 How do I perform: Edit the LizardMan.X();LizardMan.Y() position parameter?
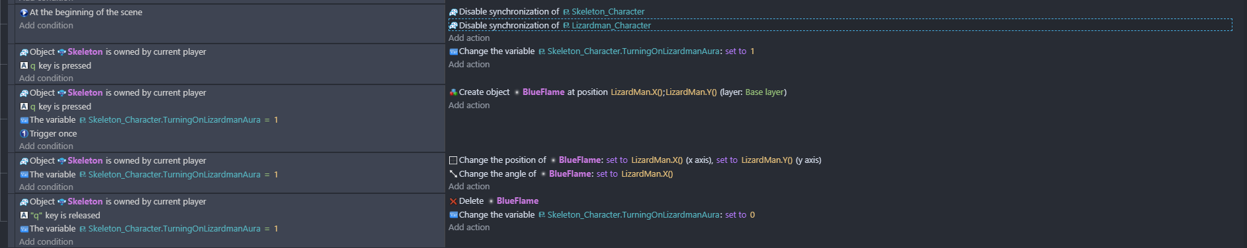pyautogui.click(x=664, y=92)
